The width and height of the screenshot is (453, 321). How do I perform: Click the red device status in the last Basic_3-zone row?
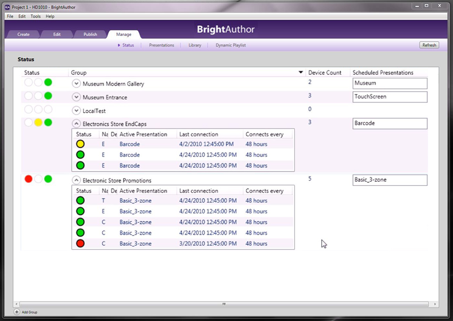[x=81, y=243]
